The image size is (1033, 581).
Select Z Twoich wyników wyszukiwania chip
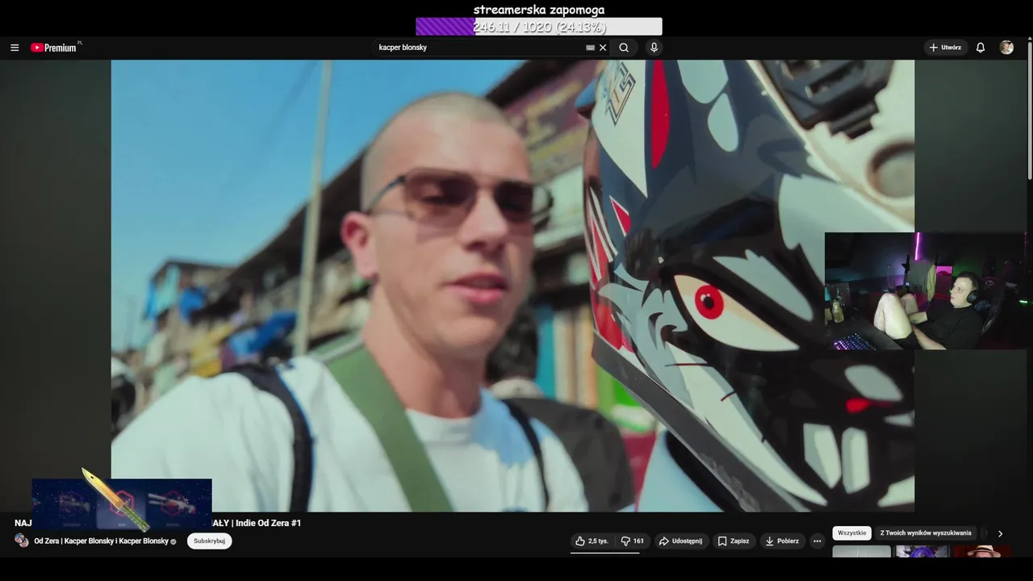pos(926,533)
